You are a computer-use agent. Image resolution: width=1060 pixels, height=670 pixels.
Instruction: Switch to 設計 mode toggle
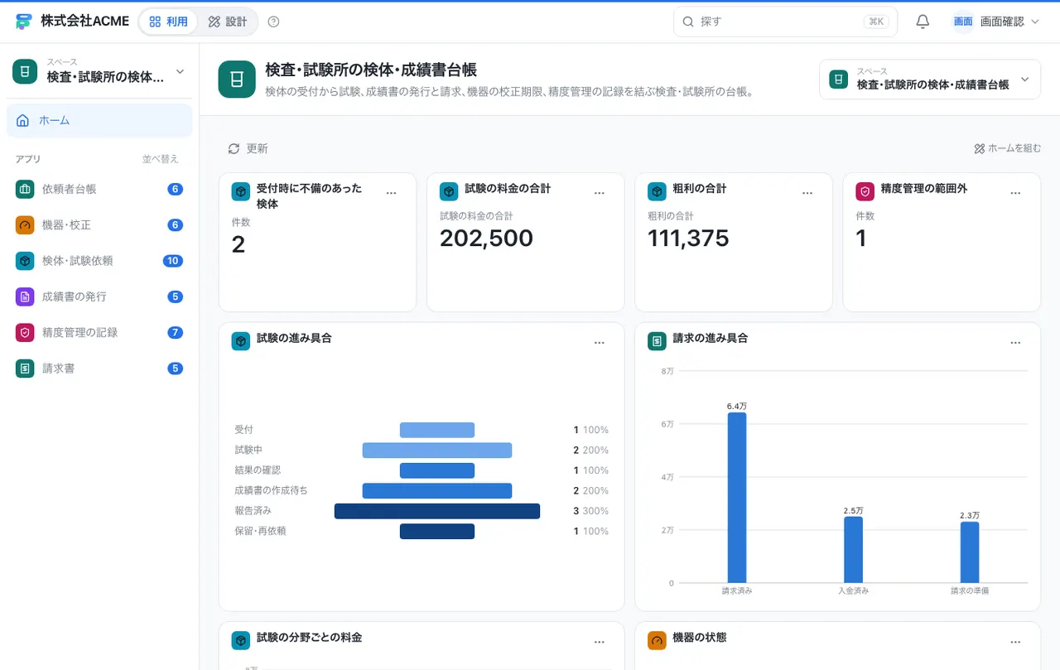(x=228, y=22)
